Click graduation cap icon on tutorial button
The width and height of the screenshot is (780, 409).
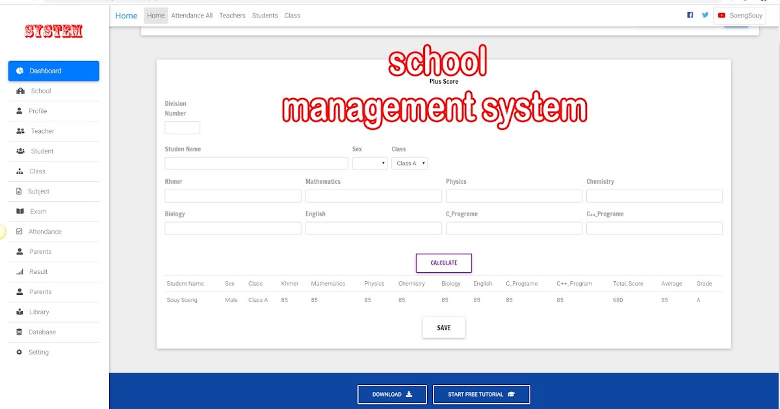pyautogui.click(x=511, y=394)
